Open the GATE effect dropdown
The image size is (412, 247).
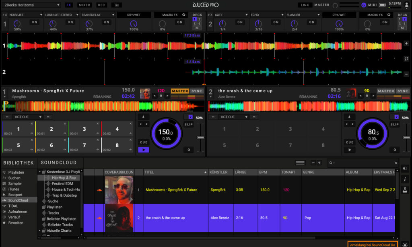coord(231,15)
